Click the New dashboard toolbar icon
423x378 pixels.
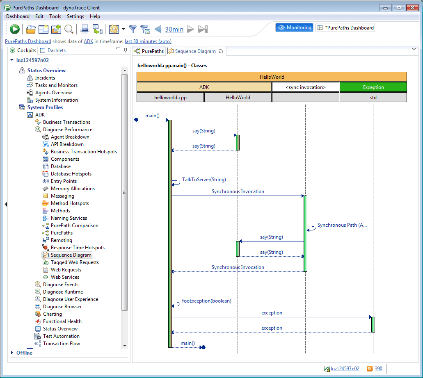(43, 29)
